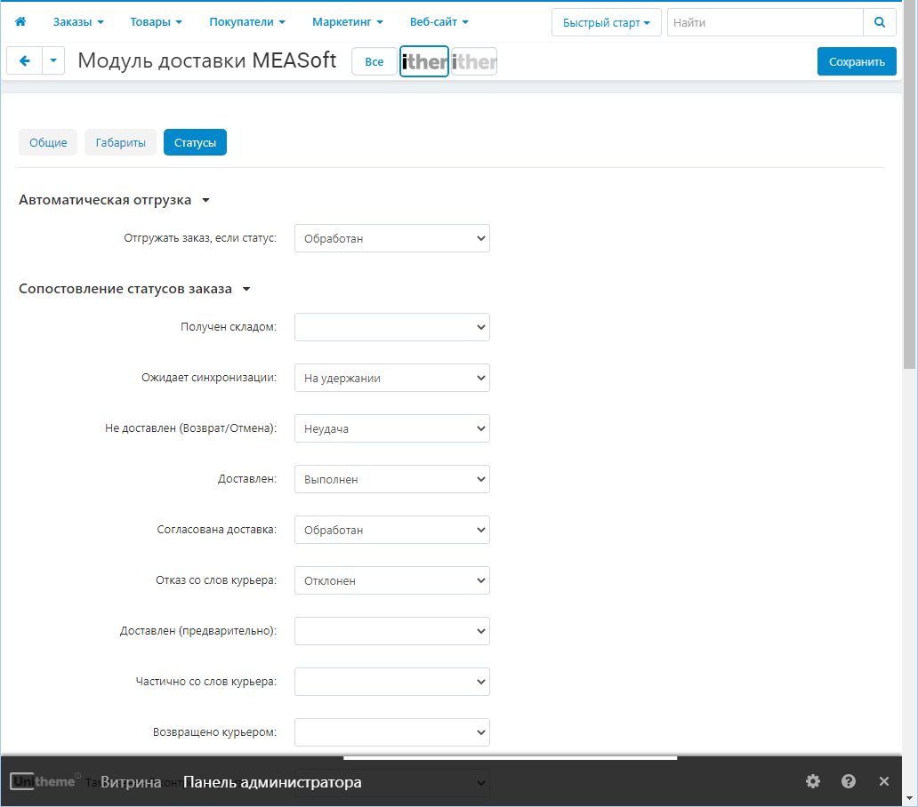Click the Витрина link in bottom bar
Viewport: 918px width, 807px height.
tap(131, 782)
